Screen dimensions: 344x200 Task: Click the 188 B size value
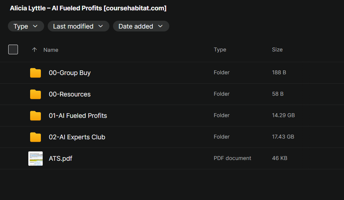[279, 72]
